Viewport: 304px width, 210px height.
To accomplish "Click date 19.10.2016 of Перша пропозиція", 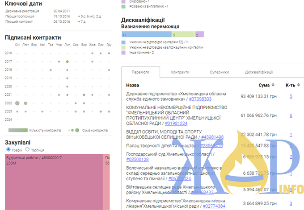I will [62, 16].
